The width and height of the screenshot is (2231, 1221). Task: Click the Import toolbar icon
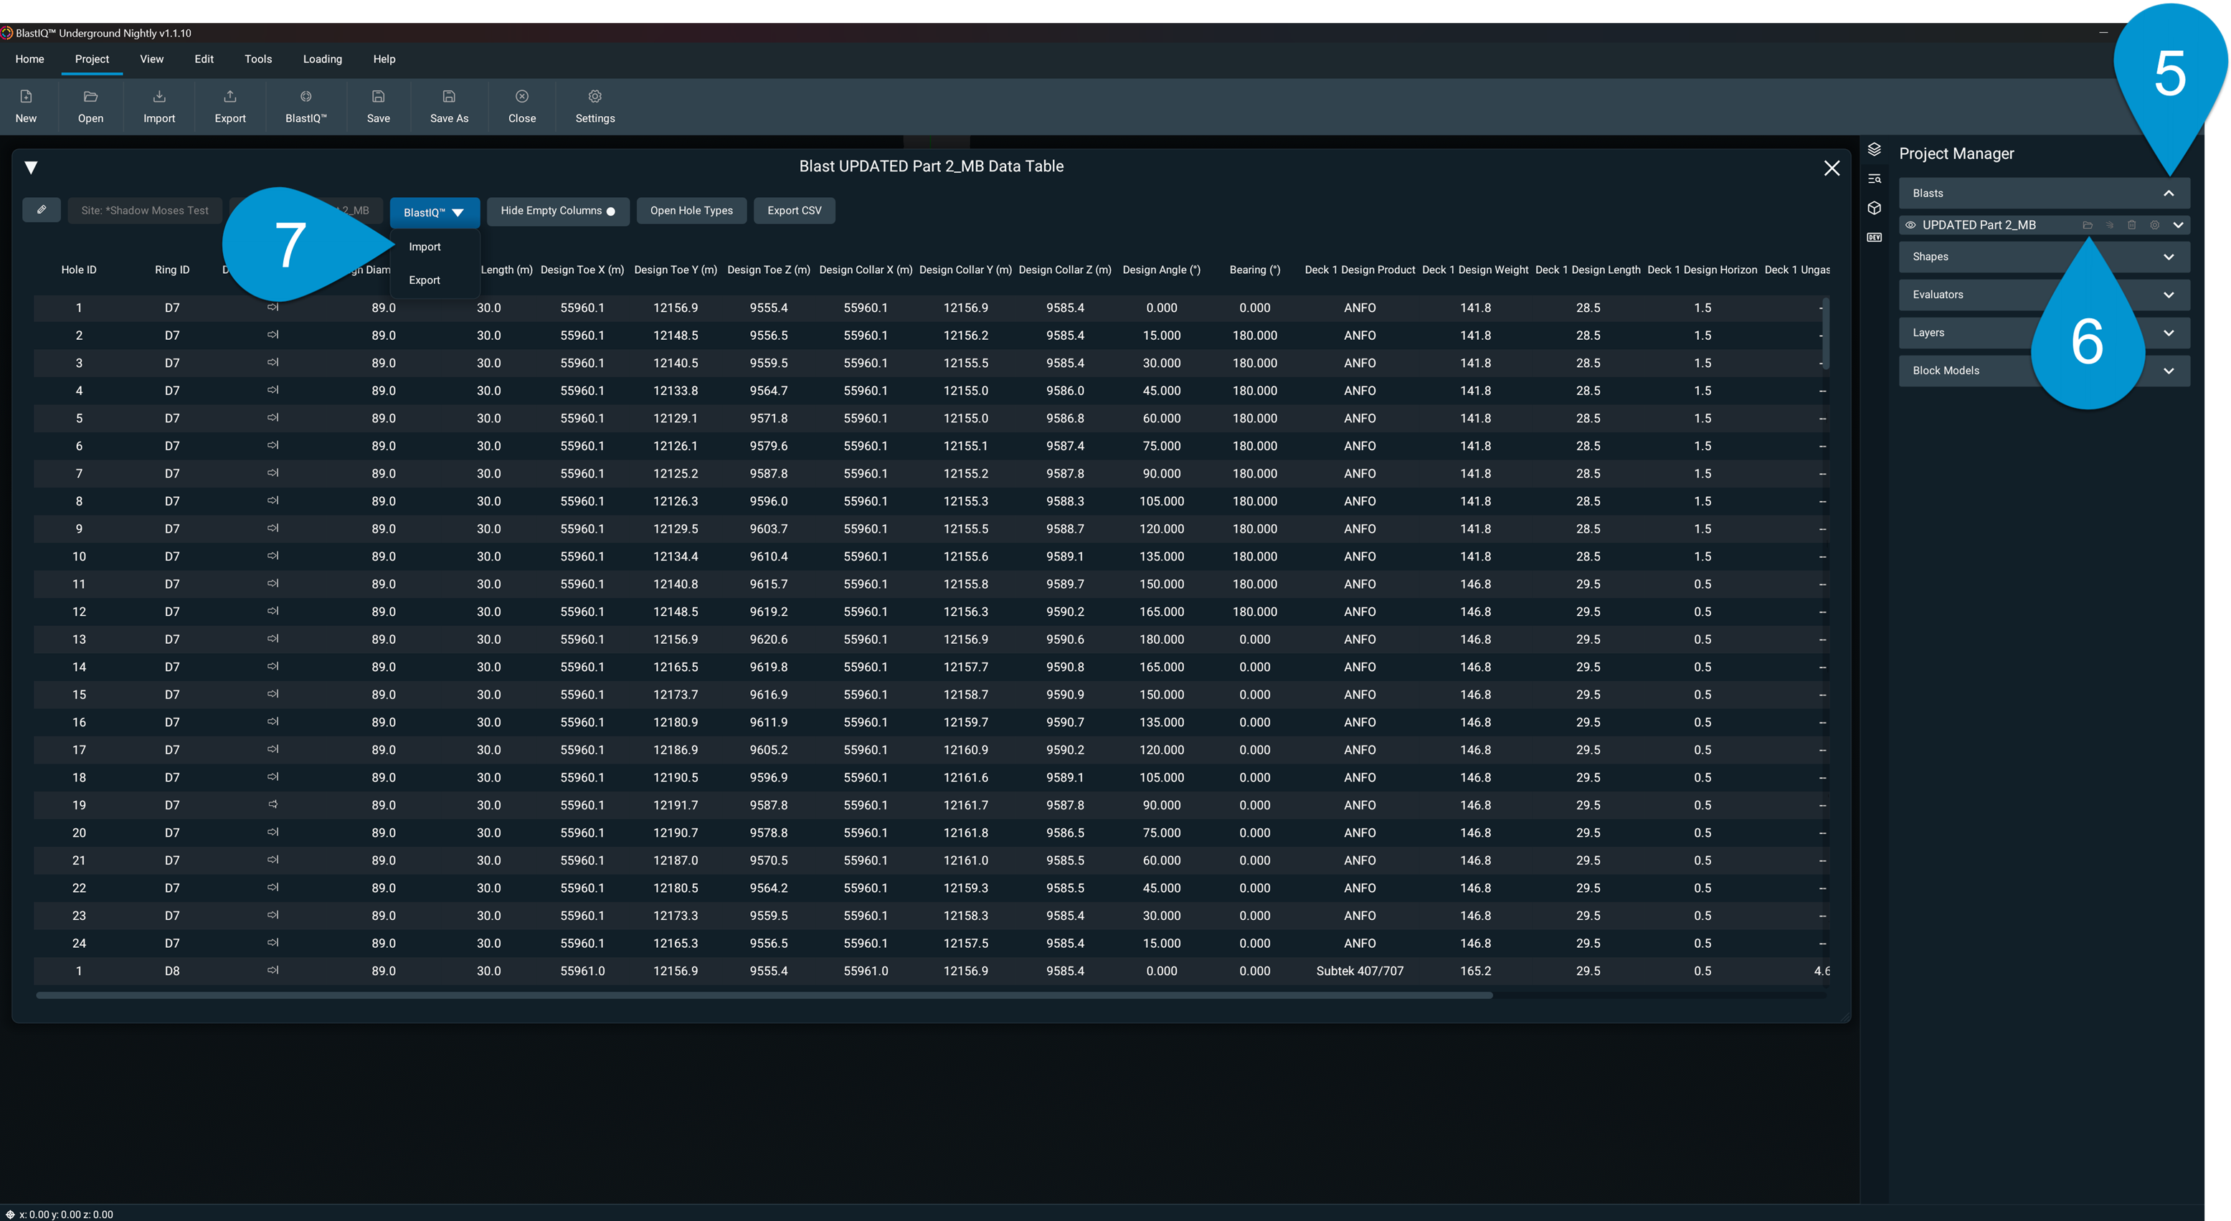pyautogui.click(x=159, y=96)
